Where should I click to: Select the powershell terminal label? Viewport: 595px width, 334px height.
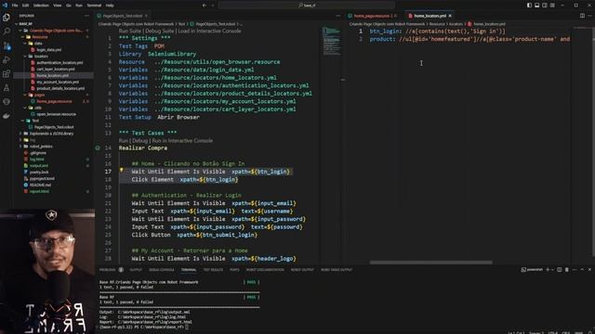532,270
